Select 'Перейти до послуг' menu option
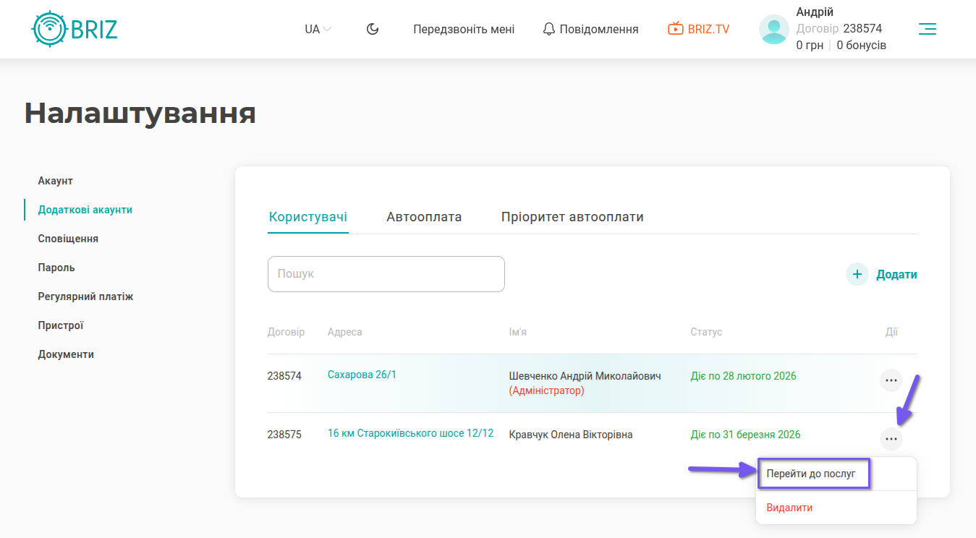 click(x=812, y=474)
